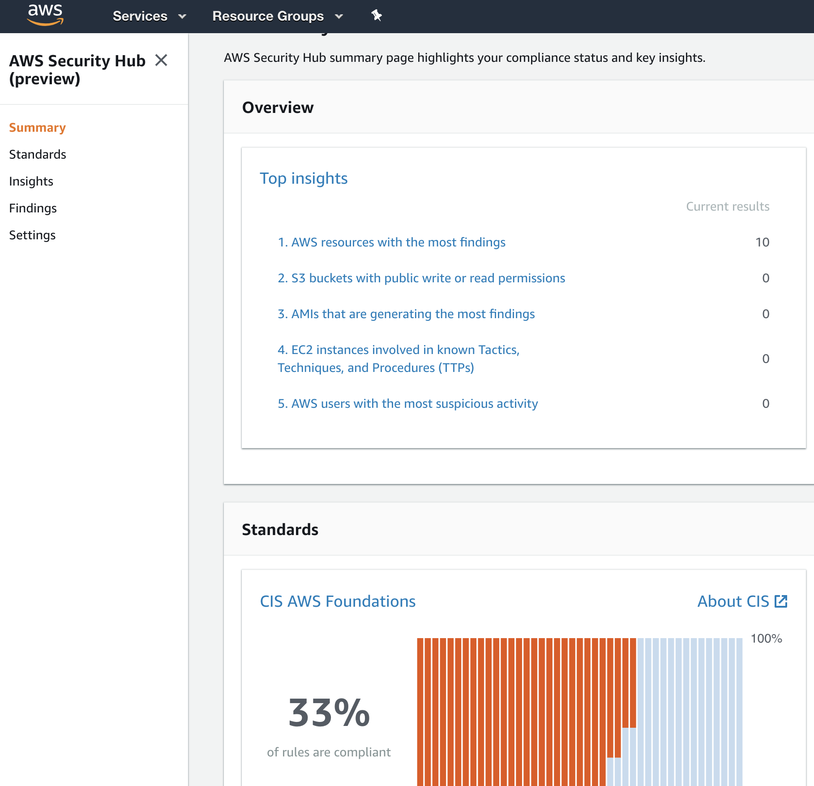This screenshot has height=786, width=814.
Task: Open Findings from the sidebar
Action: click(33, 208)
